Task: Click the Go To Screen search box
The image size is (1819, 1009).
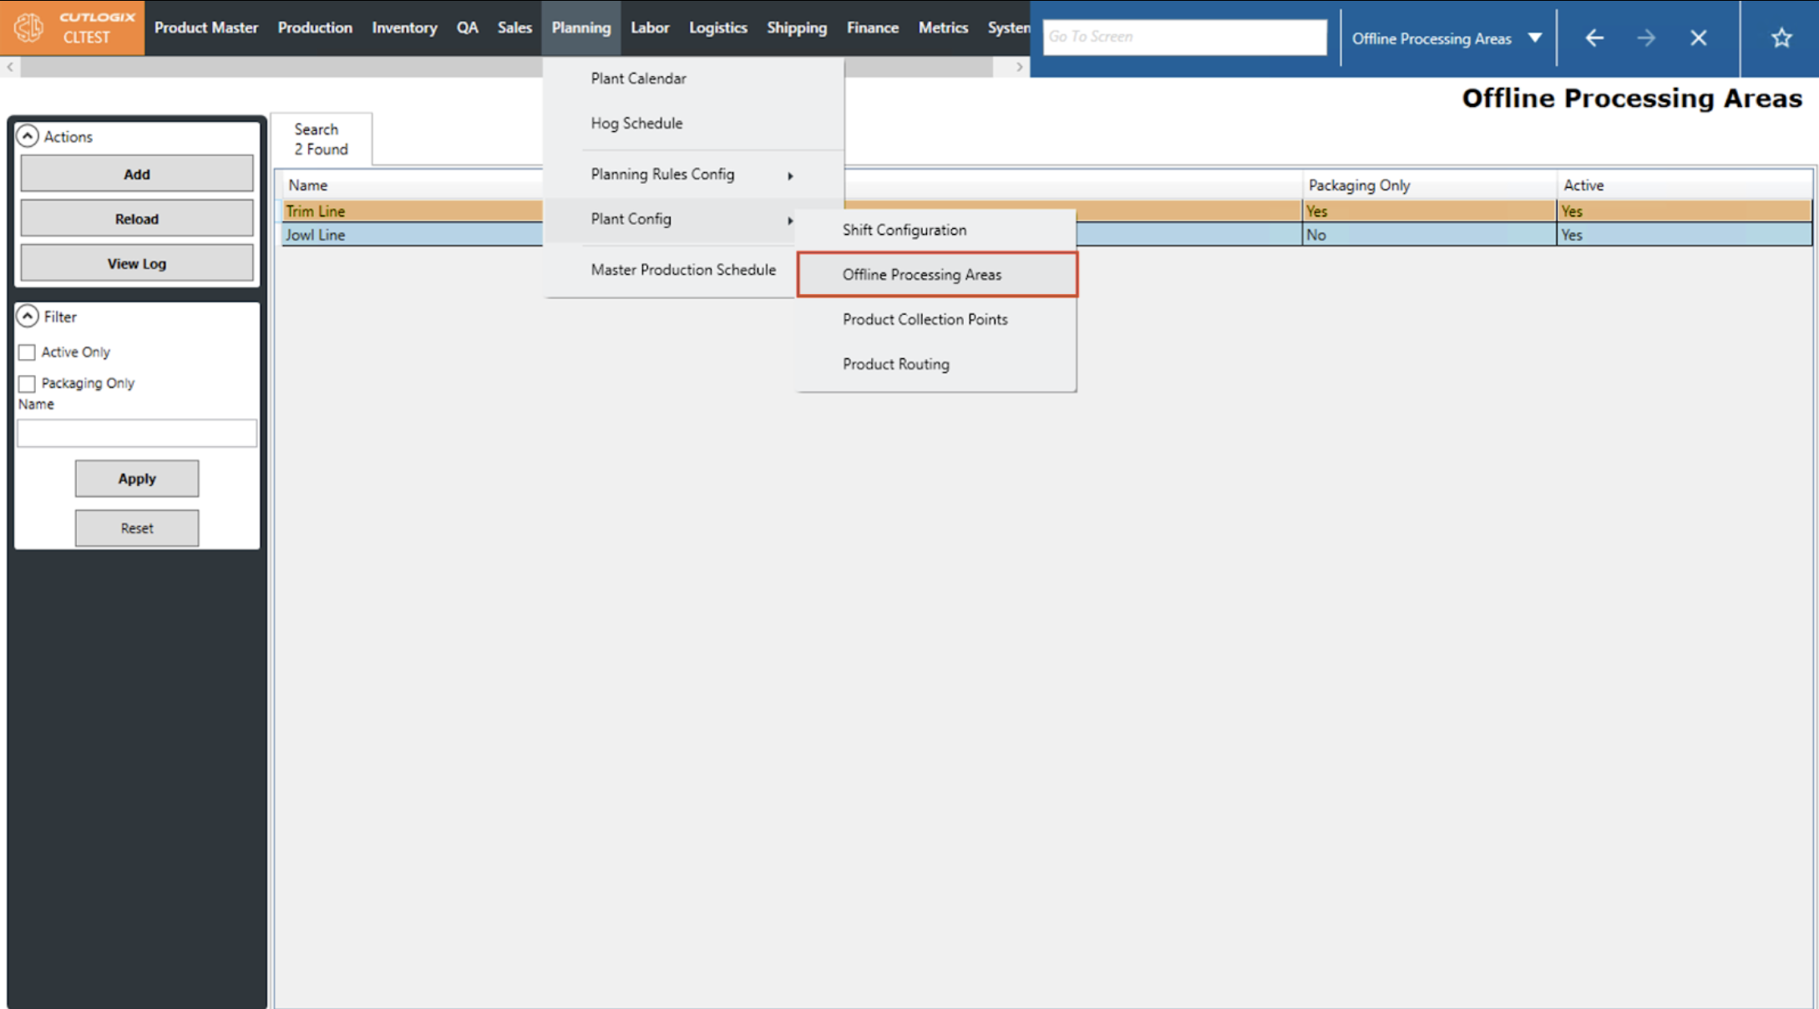Action: [1184, 37]
